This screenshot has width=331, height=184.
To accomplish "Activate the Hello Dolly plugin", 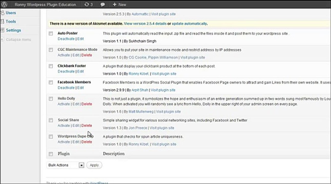I will (x=64, y=104).
